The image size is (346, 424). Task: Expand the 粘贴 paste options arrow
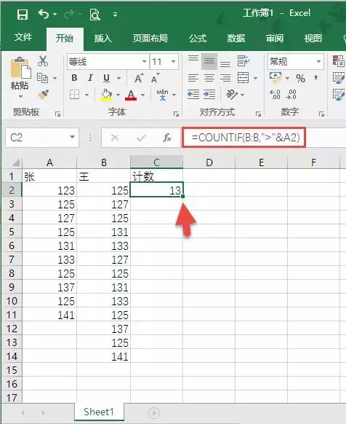coord(20,97)
